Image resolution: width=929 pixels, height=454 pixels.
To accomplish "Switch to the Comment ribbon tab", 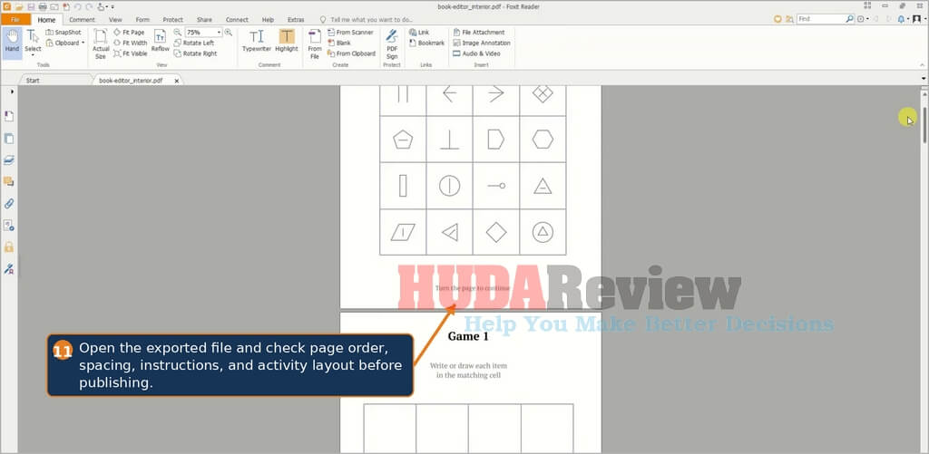I will point(82,20).
